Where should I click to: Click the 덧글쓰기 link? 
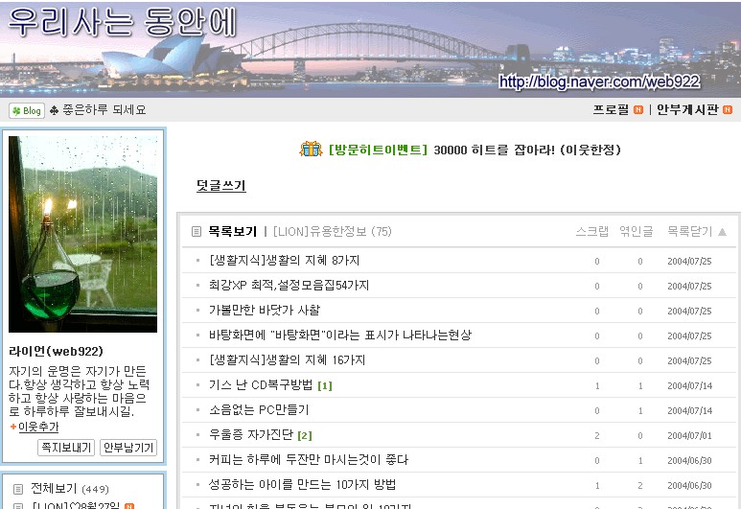point(220,186)
